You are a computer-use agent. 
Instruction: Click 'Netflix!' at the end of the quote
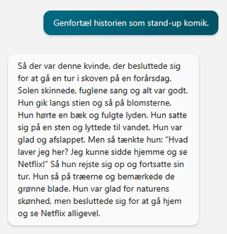[31, 164]
